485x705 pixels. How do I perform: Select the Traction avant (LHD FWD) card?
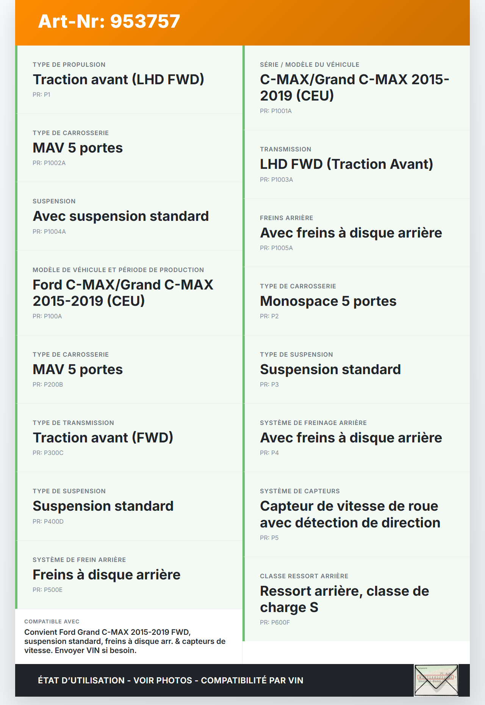coord(129,80)
